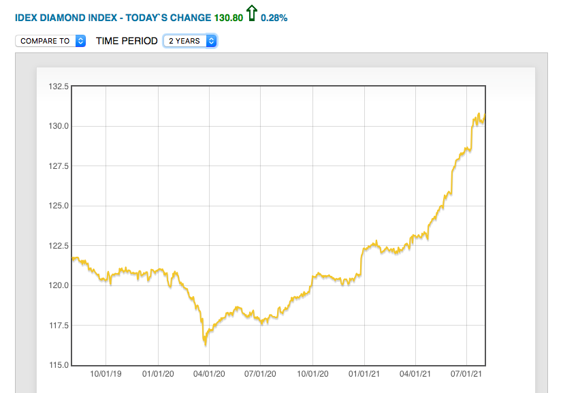Click the 07/01/20 x-axis date label
This screenshot has width=563, height=393.
pyautogui.click(x=261, y=374)
